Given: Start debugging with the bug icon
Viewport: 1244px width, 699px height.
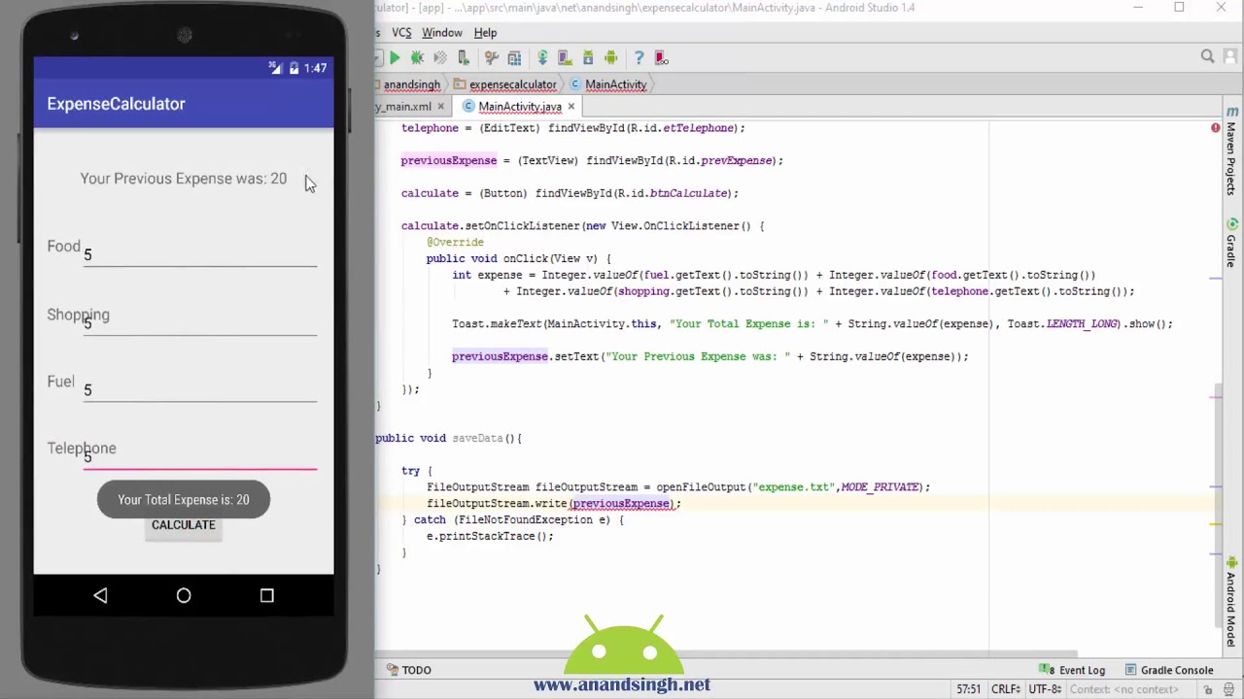Looking at the screenshot, I should tap(417, 58).
